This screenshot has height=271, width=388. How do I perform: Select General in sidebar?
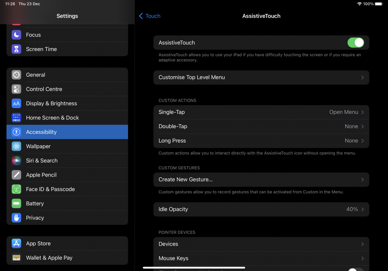[x=67, y=75]
